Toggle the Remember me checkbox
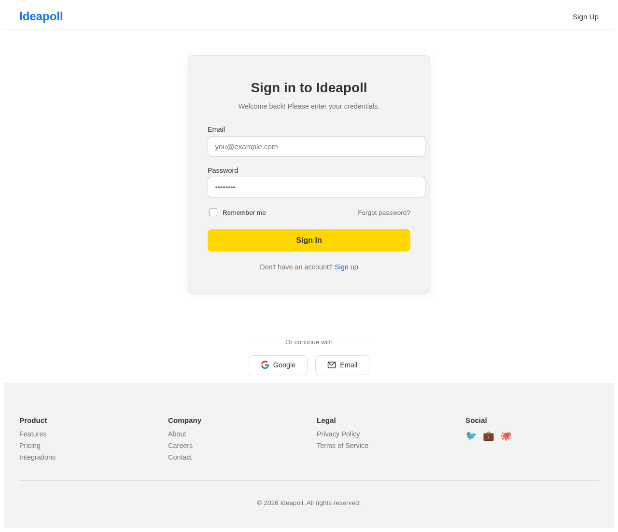This screenshot has width=618, height=532. click(213, 212)
